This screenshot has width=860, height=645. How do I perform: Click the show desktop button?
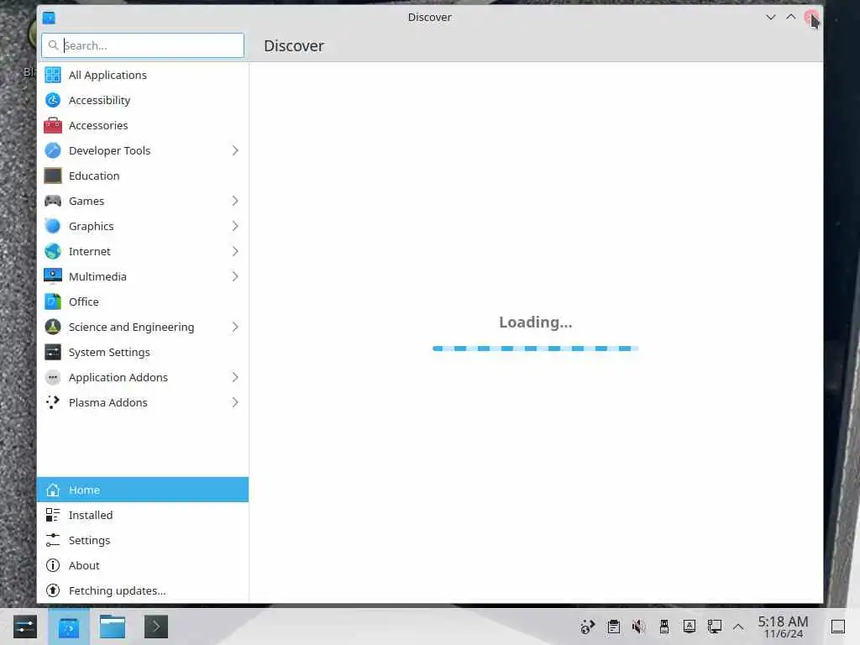[837, 627]
